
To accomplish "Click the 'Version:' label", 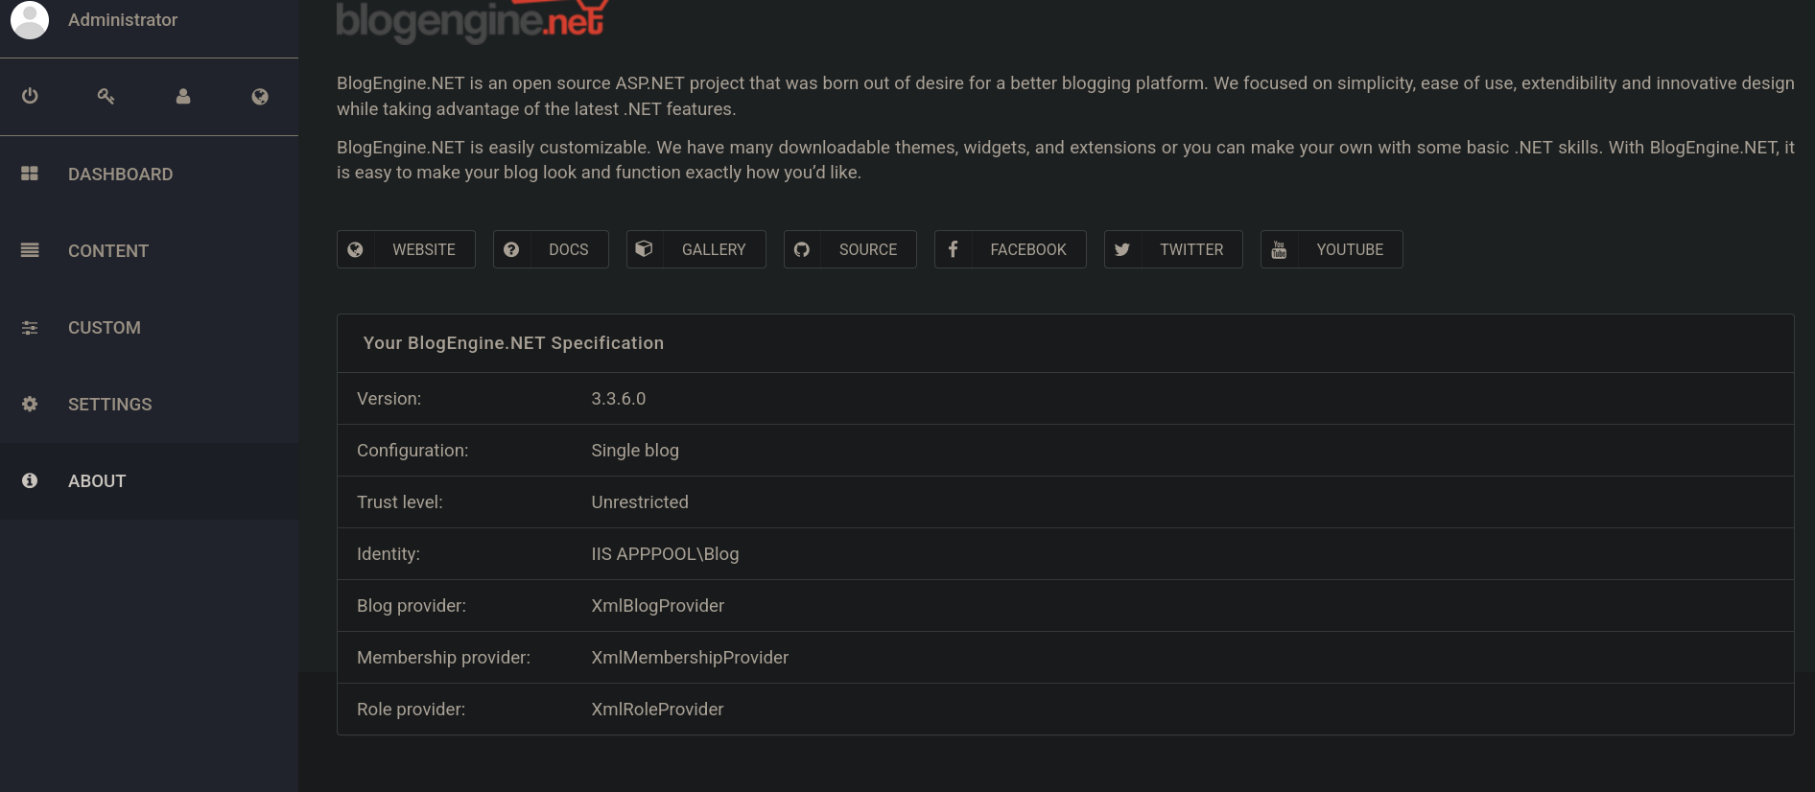I will [389, 399].
